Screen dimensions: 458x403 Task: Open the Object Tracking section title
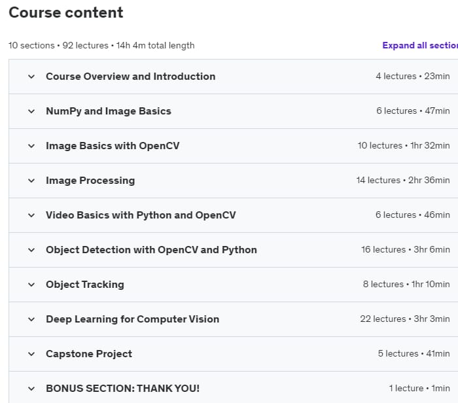click(x=85, y=285)
